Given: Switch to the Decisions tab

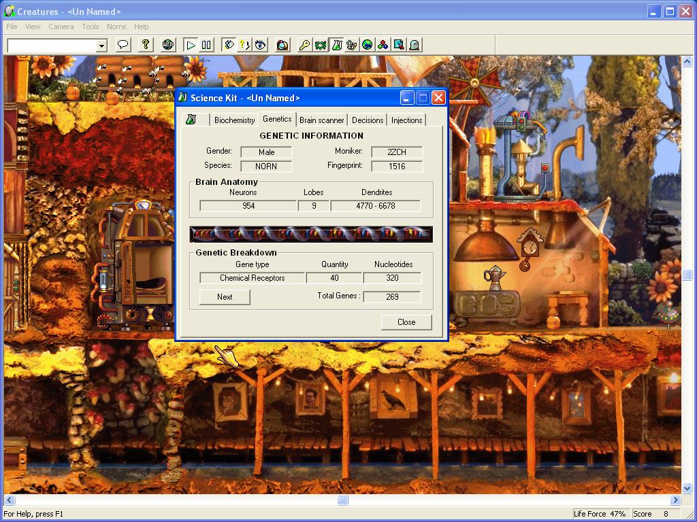Looking at the screenshot, I should (x=367, y=120).
